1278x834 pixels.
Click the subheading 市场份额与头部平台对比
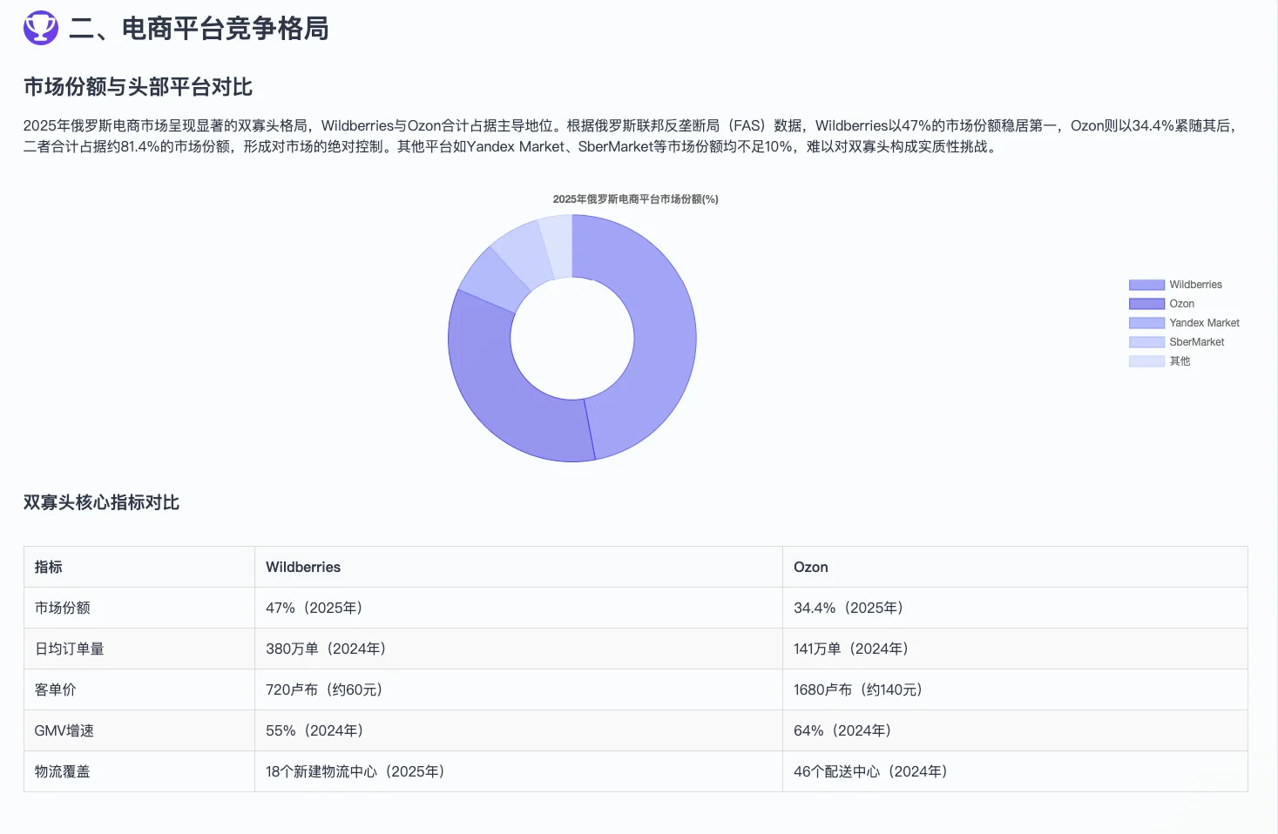pos(138,87)
